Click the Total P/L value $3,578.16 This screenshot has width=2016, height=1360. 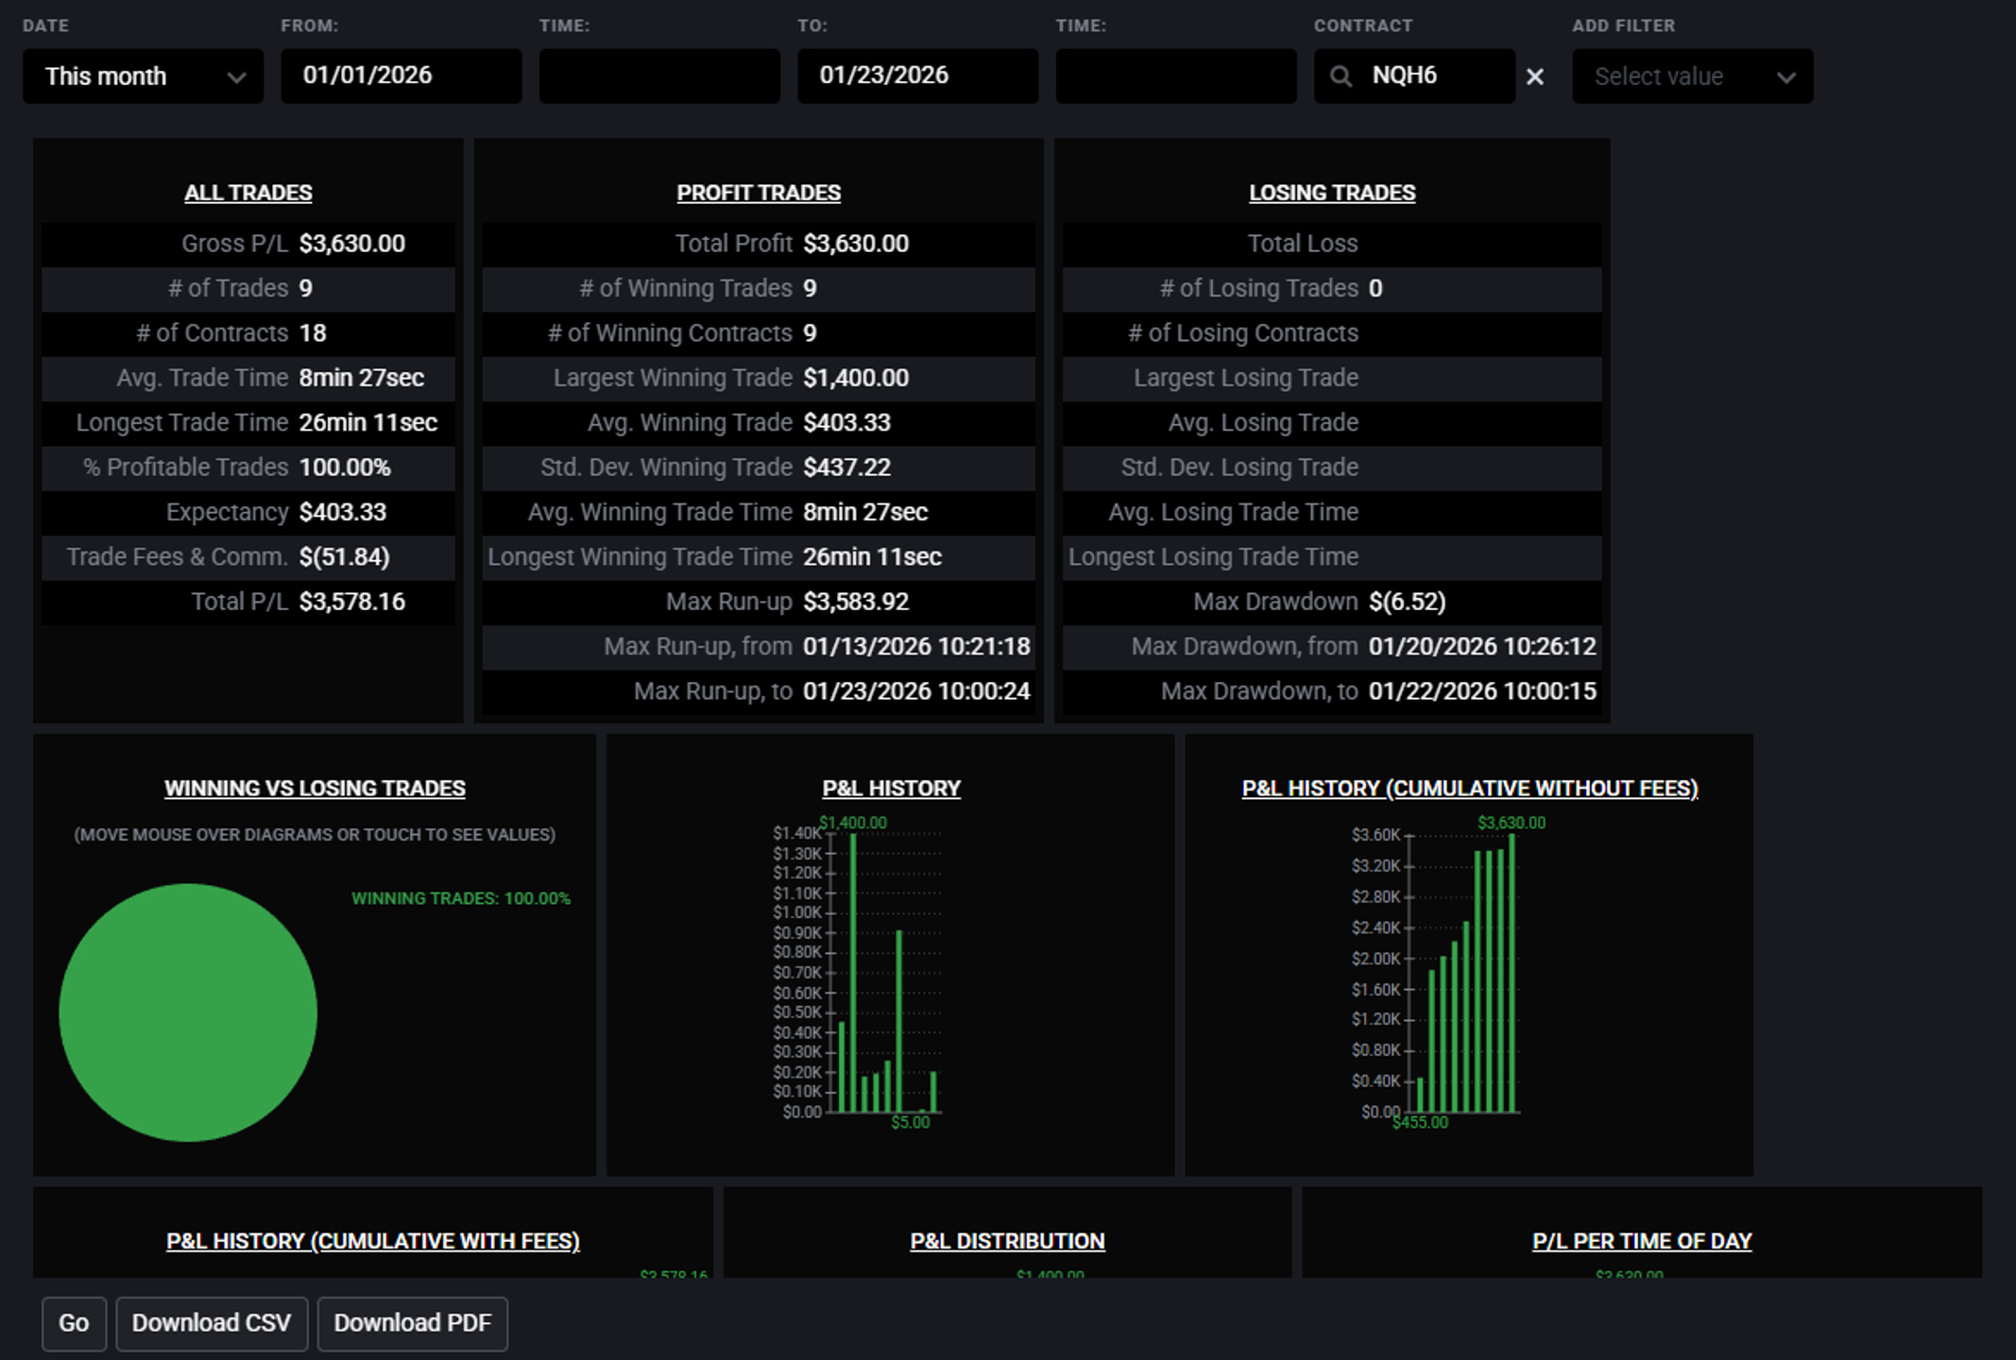tap(352, 602)
